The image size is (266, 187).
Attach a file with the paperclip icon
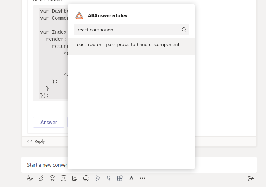tap(41, 178)
